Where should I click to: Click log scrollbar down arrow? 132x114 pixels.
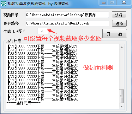coord(122,106)
